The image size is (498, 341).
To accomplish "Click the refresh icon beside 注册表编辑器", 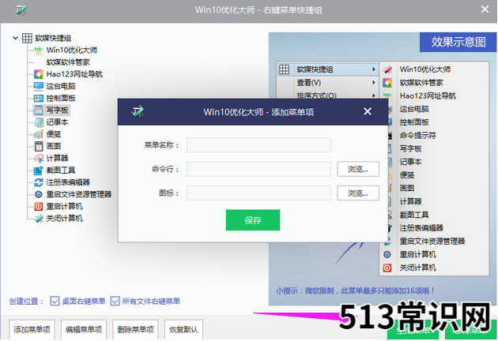I will [39, 182].
